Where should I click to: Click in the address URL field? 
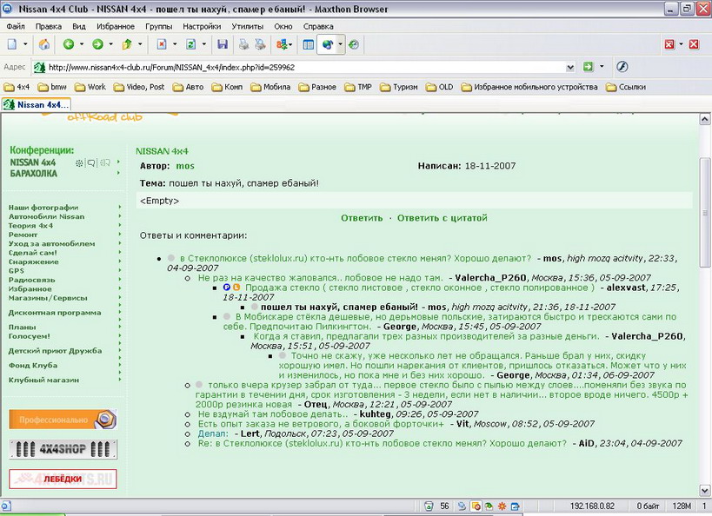[300, 67]
